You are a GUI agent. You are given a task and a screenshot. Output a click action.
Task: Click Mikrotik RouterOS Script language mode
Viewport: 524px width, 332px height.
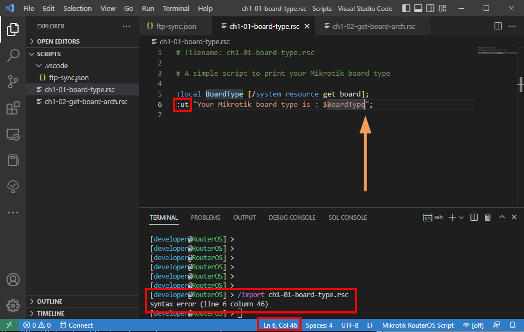[418, 325]
